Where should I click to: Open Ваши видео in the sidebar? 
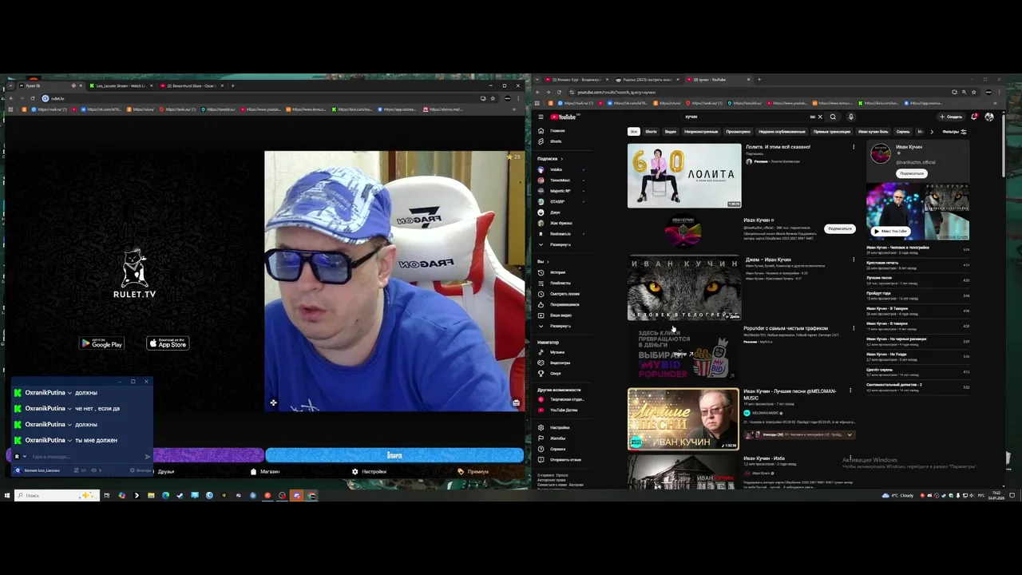tap(559, 315)
